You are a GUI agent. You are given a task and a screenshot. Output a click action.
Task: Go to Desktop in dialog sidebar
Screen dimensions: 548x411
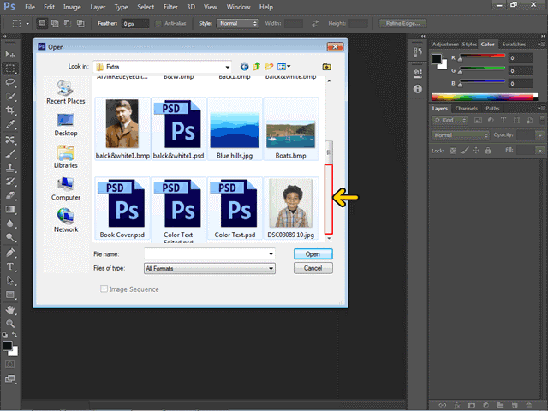click(66, 125)
